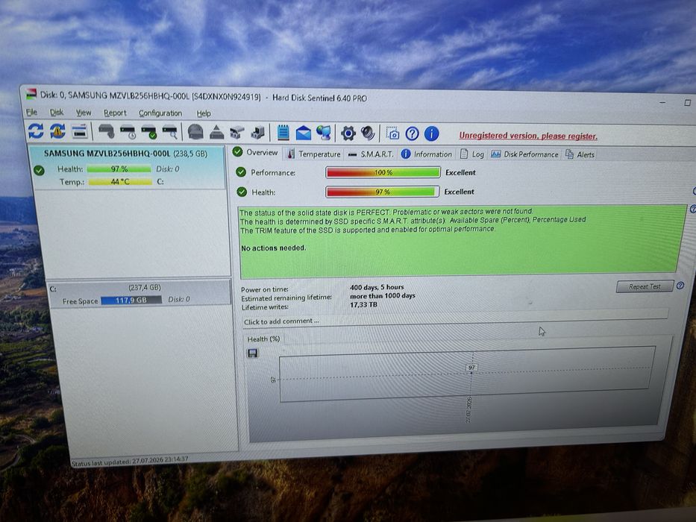The width and height of the screenshot is (696, 522).
Task: Click the left panel Temp 44 °C bar
Action: [120, 181]
